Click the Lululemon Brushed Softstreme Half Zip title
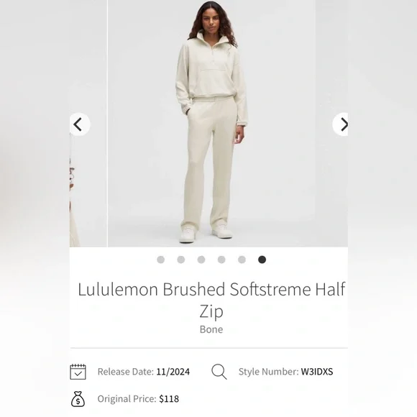Viewport: 417px width, 417px height. pos(211,300)
